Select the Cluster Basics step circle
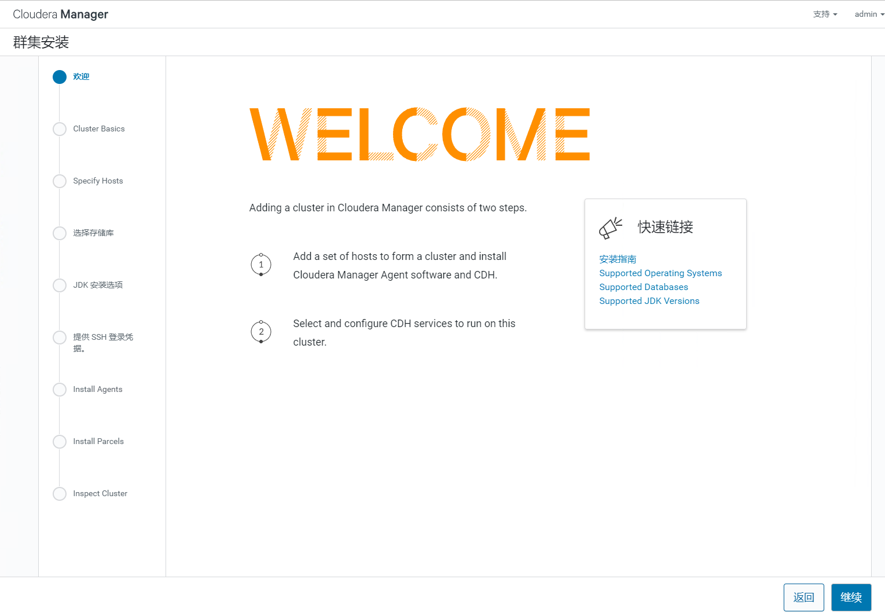Image resolution: width=885 pixels, height=616 pixels. point(60,129)
